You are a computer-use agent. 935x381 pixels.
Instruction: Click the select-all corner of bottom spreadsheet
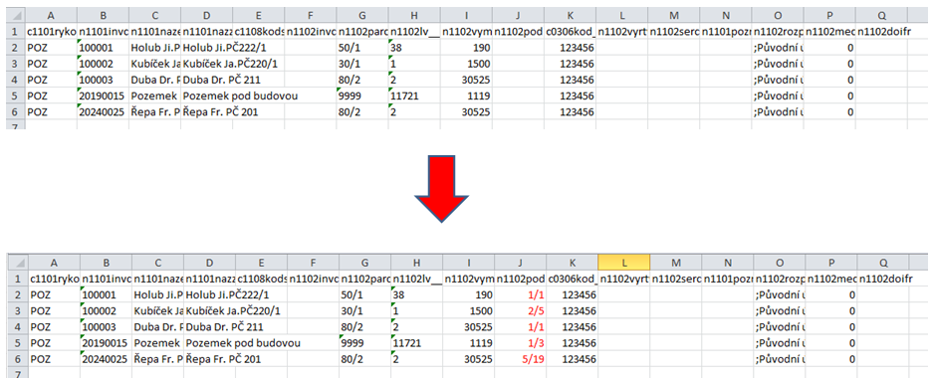[x=17, y=263]
